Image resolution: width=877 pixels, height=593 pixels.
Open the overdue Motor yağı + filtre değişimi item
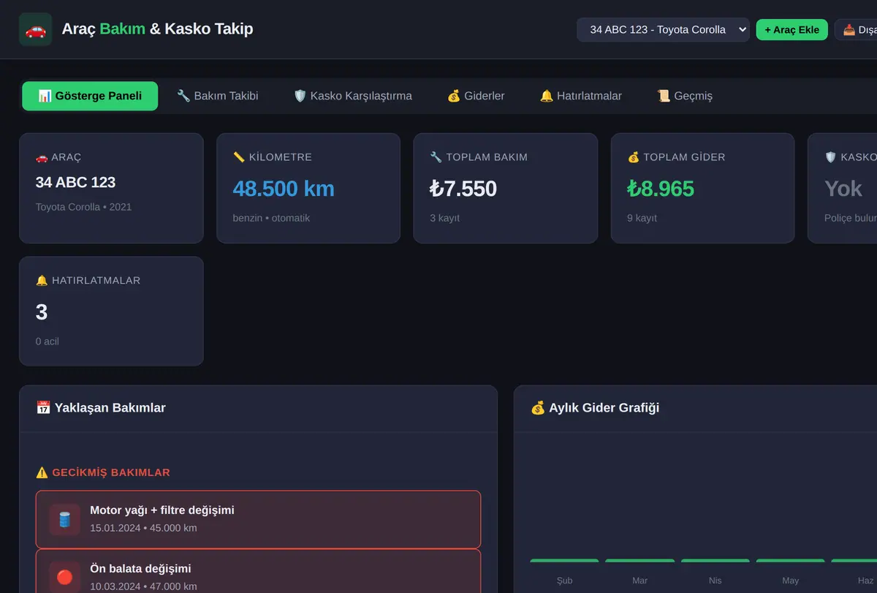coord(258,519)
